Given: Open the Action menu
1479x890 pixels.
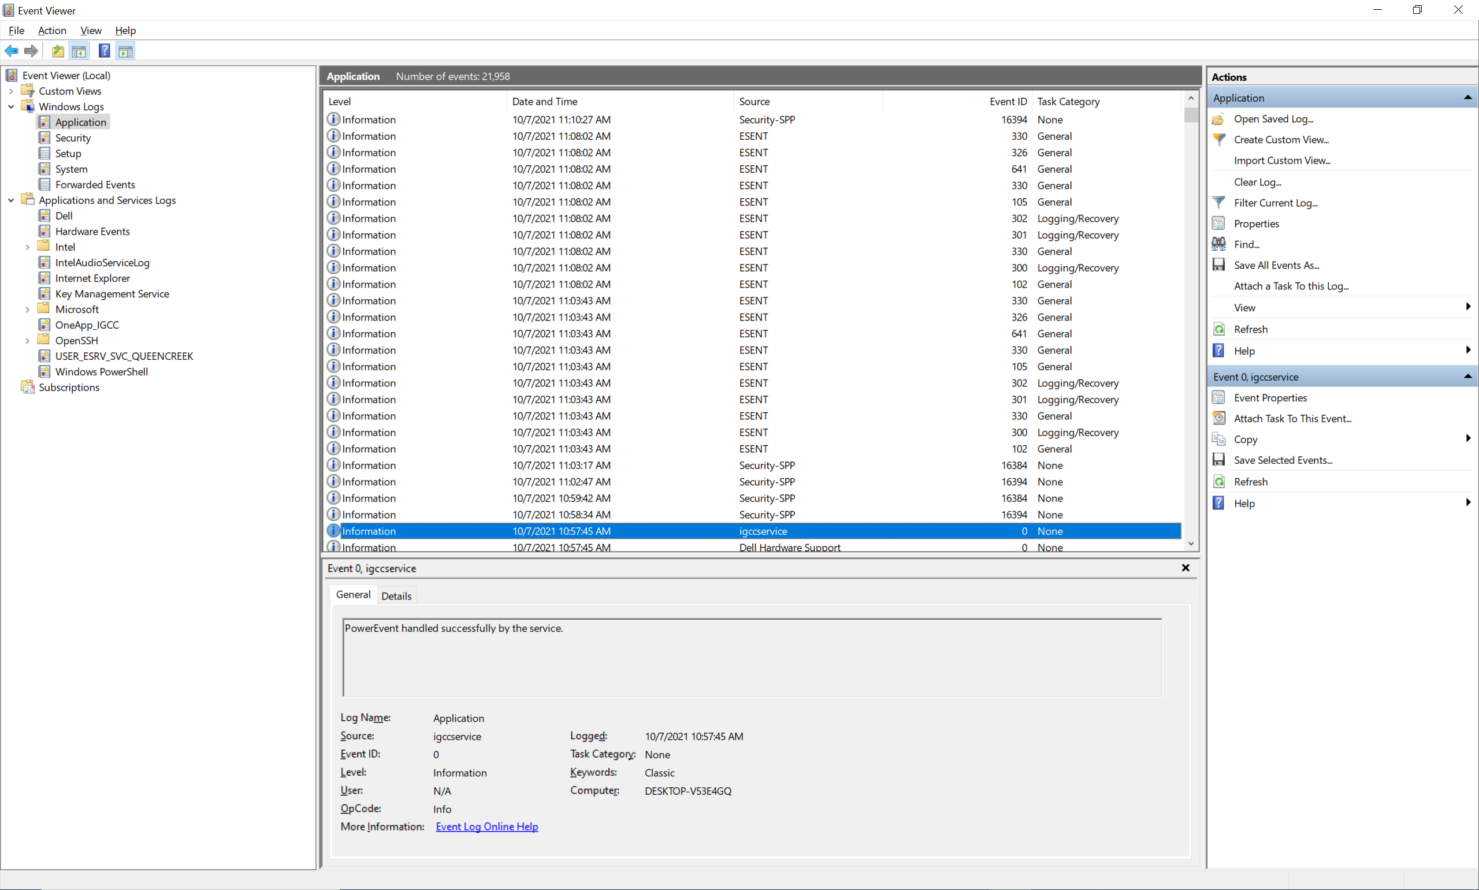Looking at the screenshot, I should pyautogui.click(x=51, y=30).
